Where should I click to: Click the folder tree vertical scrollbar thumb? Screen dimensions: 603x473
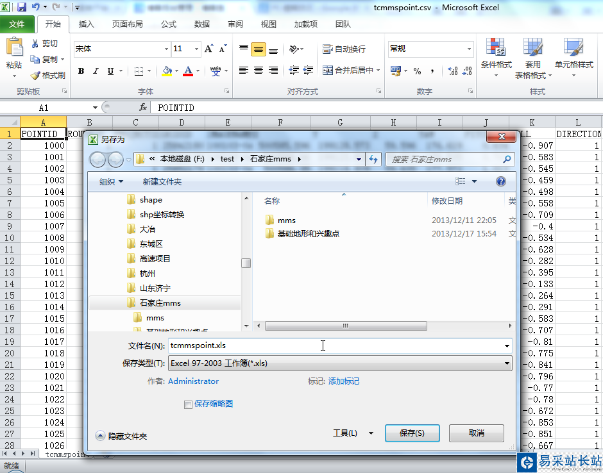(x=246, y=263)
